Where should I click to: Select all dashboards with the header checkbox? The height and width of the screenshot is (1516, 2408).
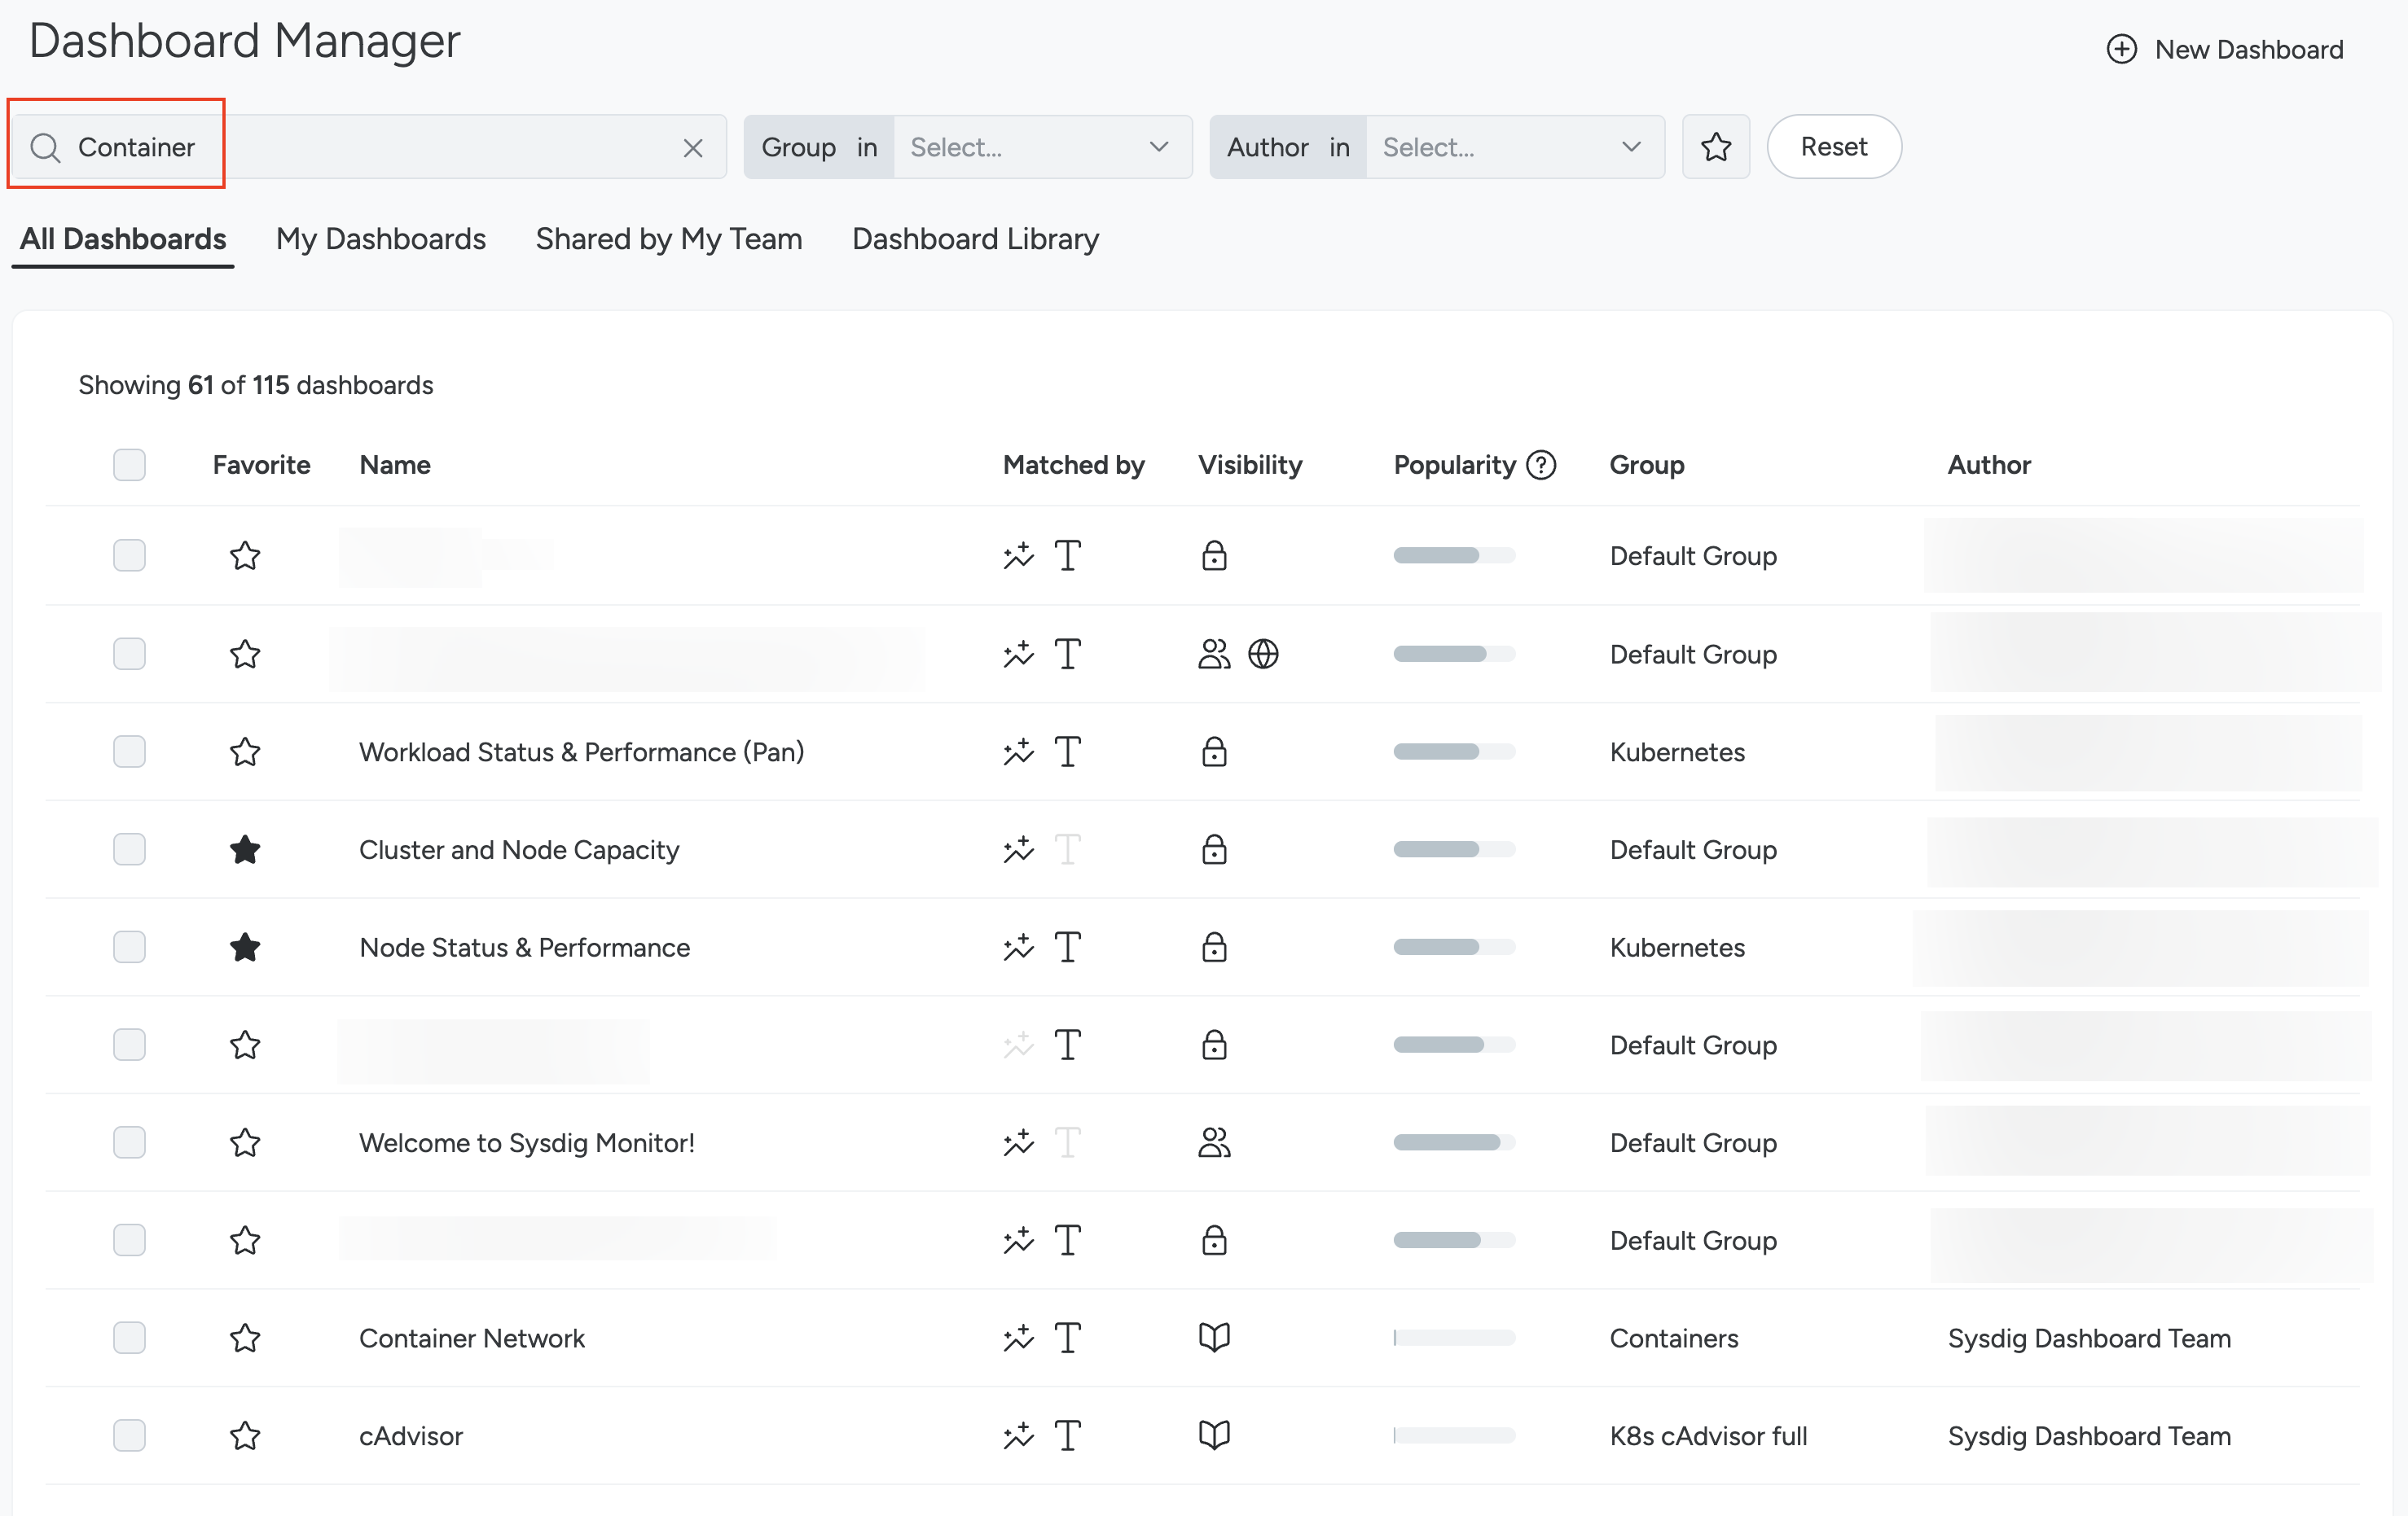tap(129, 465)
